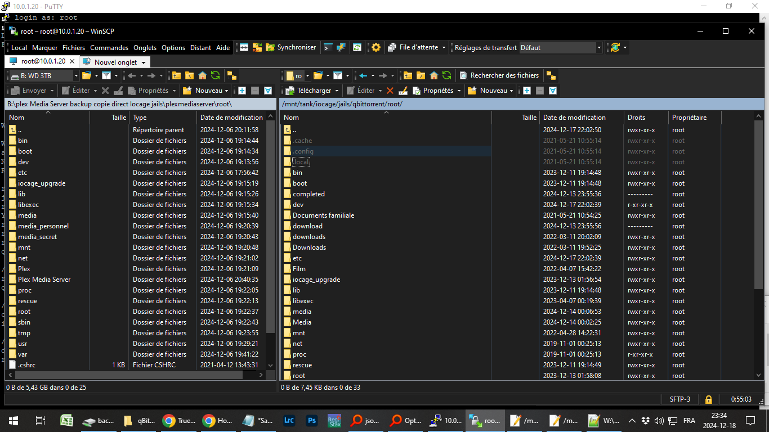769x432 pixels.
Task: Open the Marquer menu
Action: pyautogui.click(x=44, y=48)
